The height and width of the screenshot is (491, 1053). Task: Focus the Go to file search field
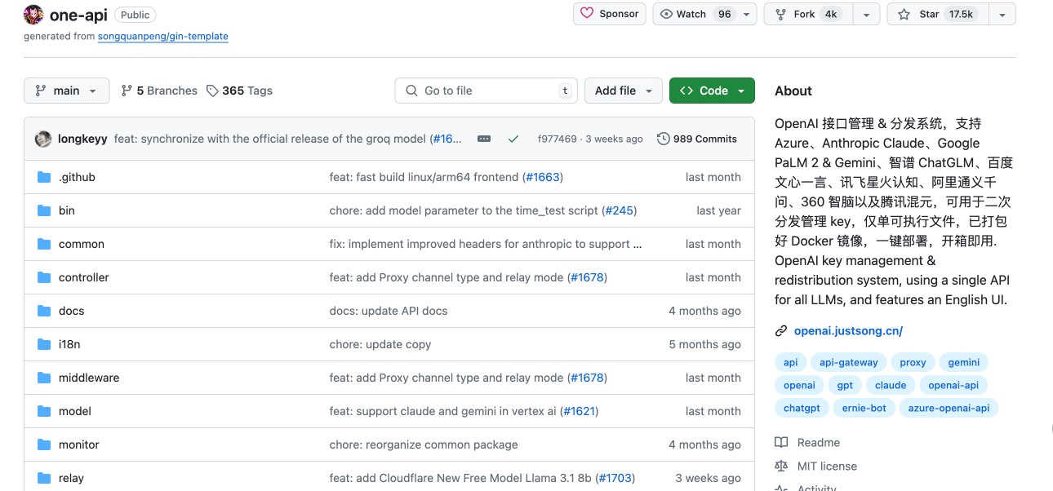point(486,91)
